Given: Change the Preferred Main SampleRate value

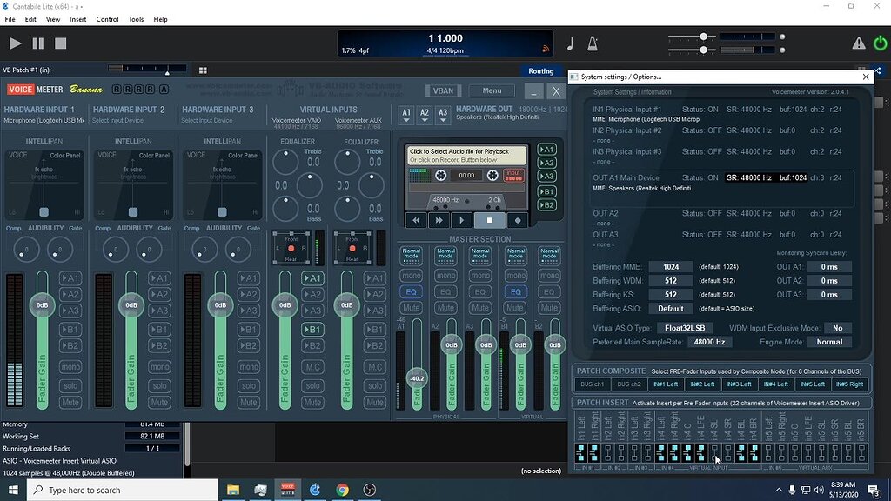Looking at the screenshot, I should (x=711, y=342).
